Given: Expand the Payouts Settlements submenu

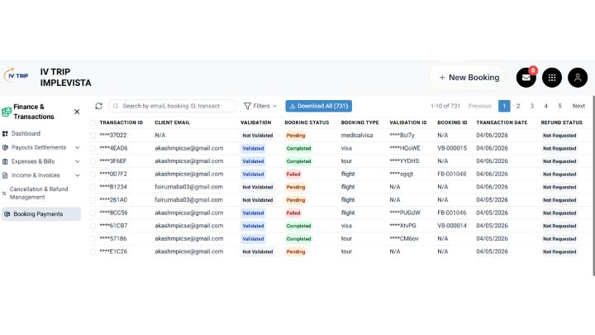Looking at the screenshot, I should click(77, 147).
